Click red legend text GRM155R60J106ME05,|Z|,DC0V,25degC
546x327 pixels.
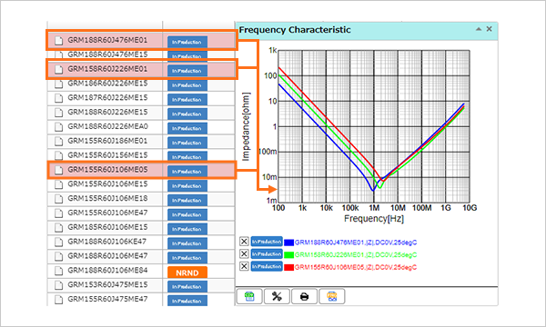356,267
